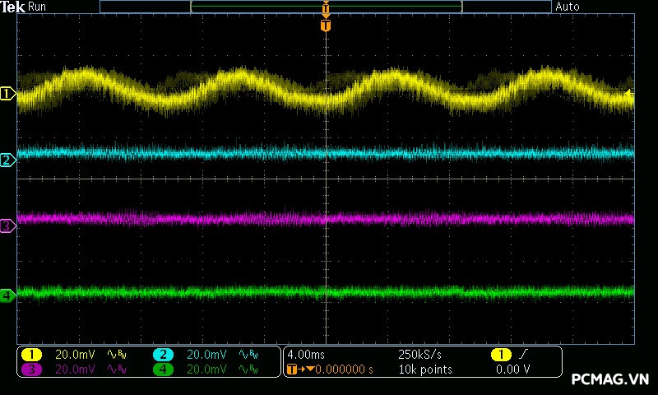Click the trigger source channel 1 badge
The image size is (658, 395).
(501, 354)
